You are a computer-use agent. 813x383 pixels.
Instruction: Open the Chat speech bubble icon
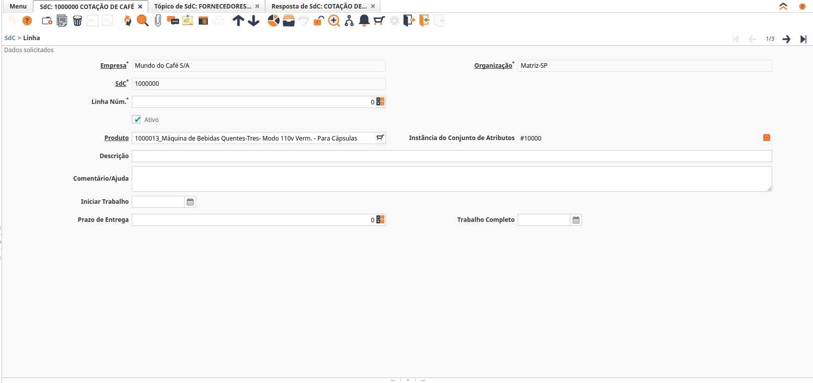click(x=173, y=21)
